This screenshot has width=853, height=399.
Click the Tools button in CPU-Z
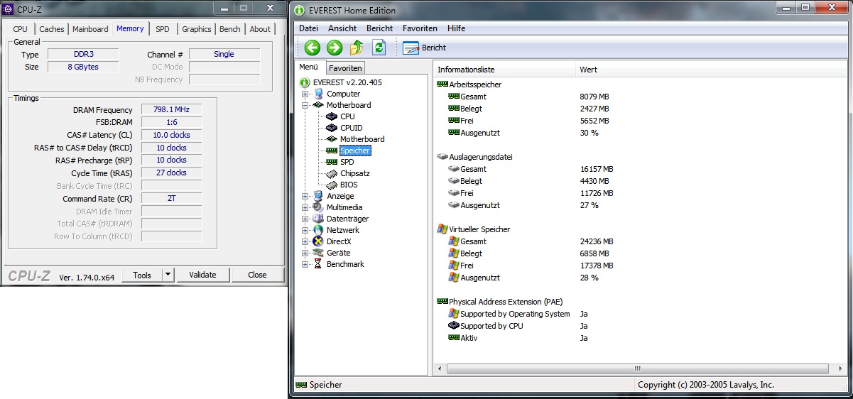click(142, 275)
